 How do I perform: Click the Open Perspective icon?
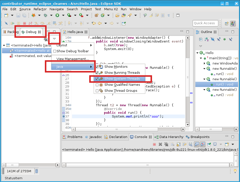point(227,23)
